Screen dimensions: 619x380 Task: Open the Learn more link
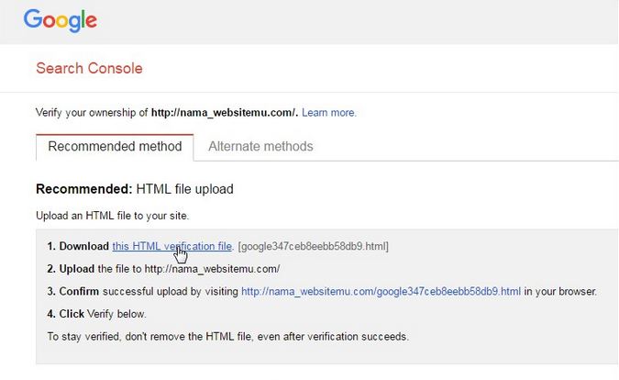(329, 113)
